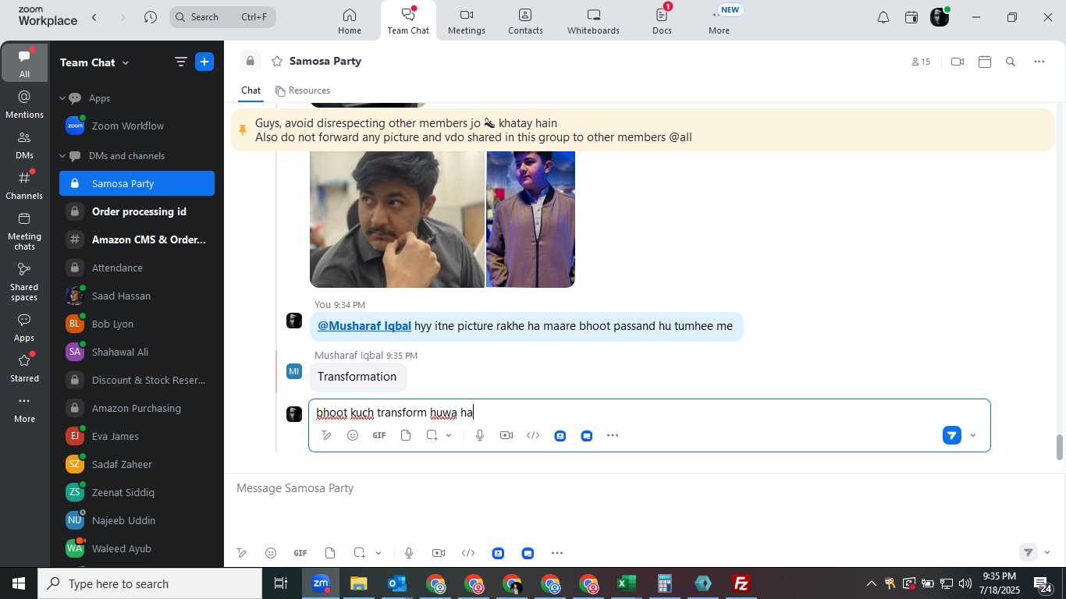
Task: Open Amazon CMS & Order channel
Action: pos(137,239)
